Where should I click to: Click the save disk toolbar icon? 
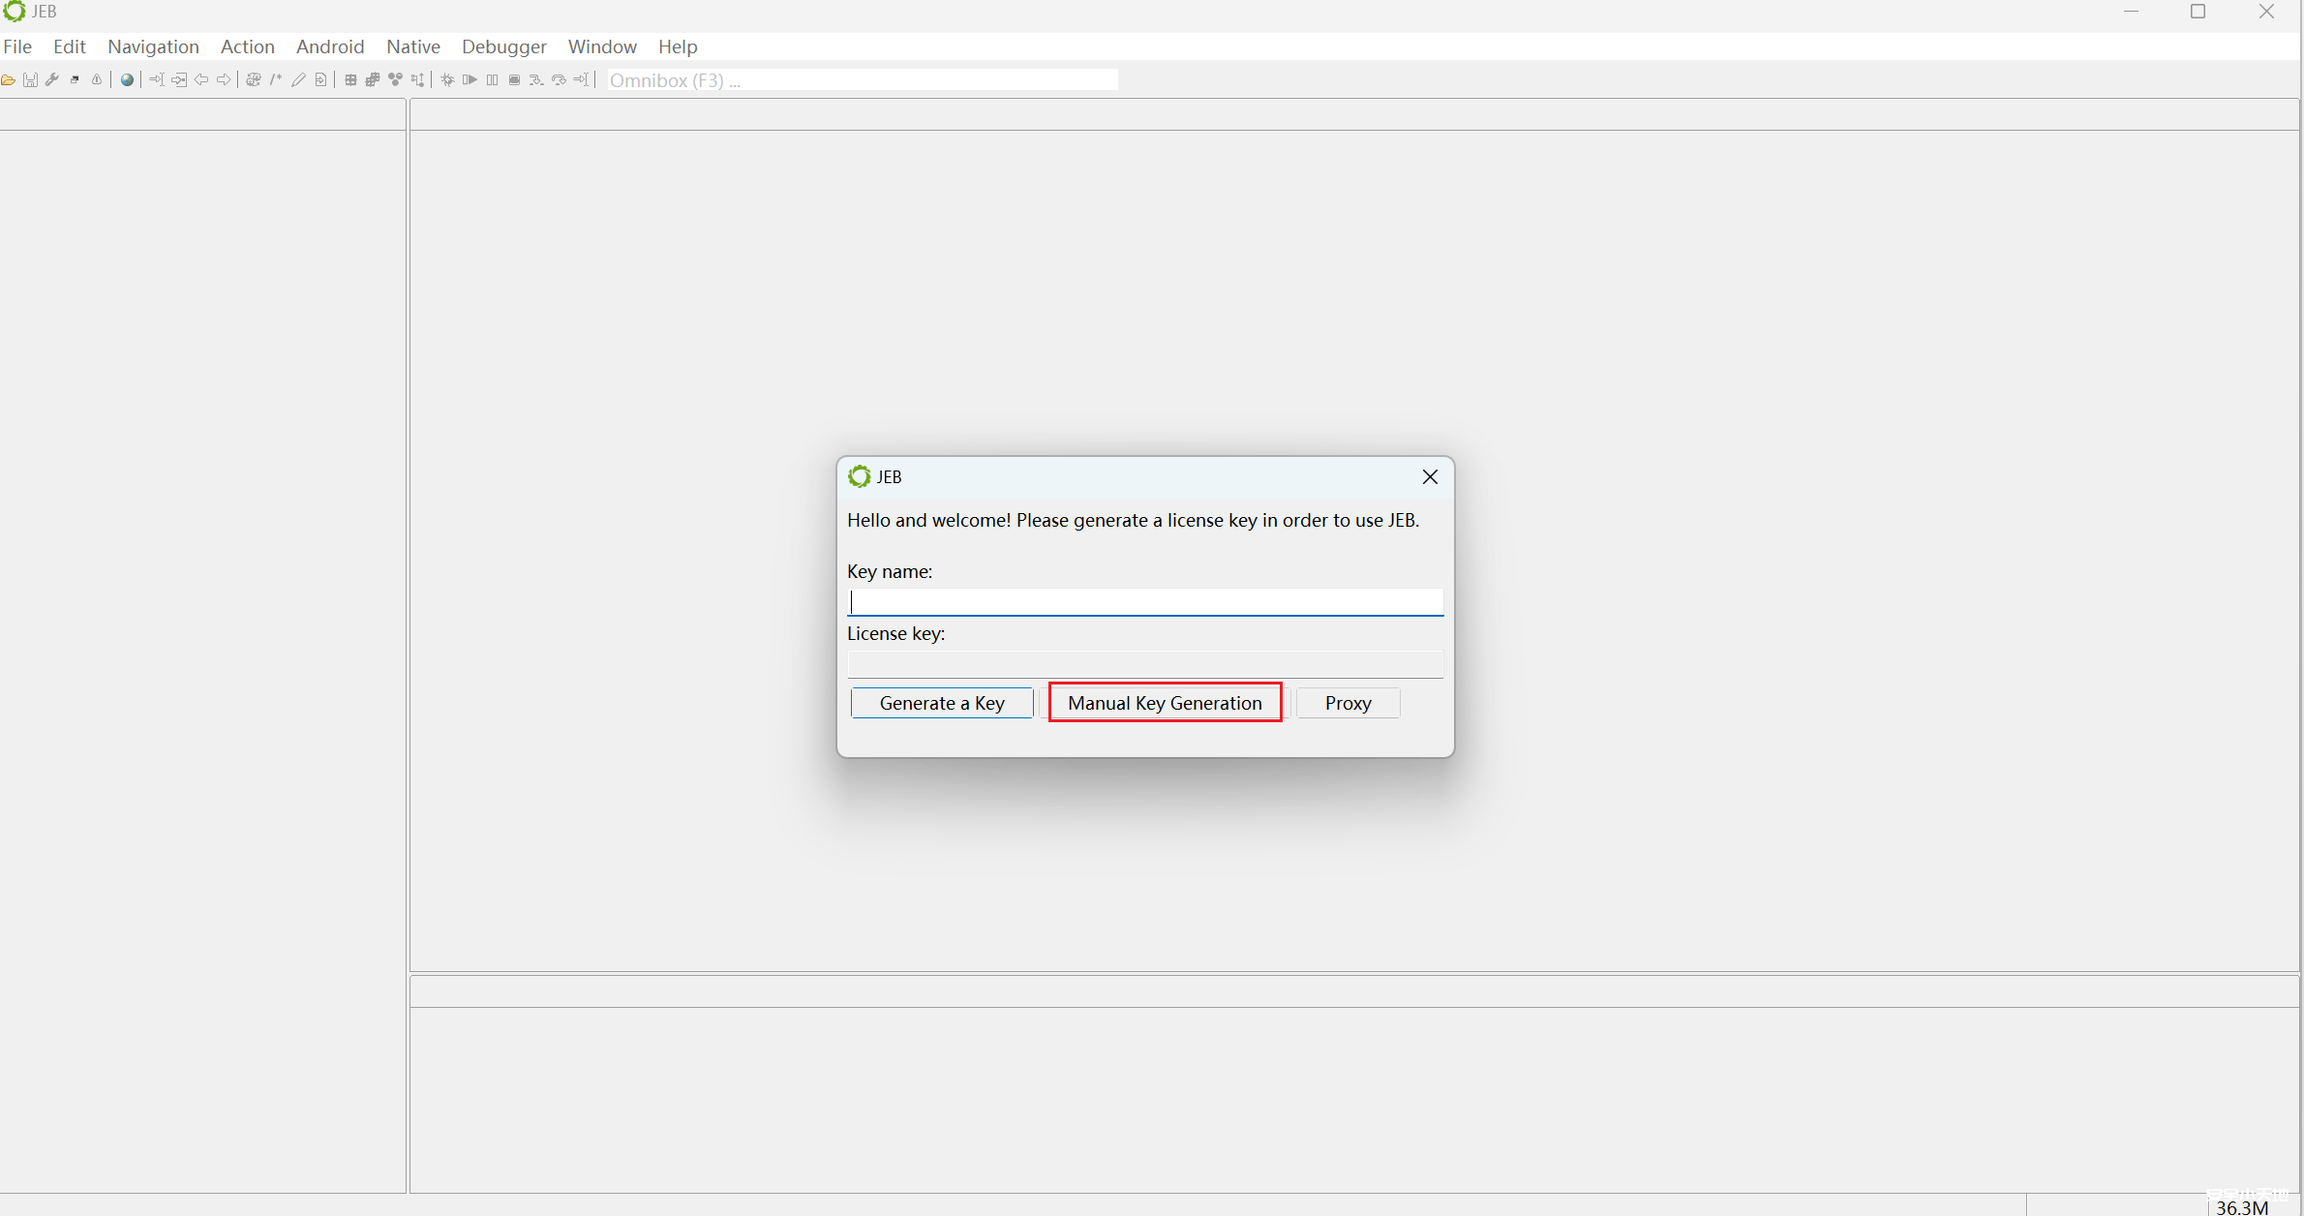30,80
